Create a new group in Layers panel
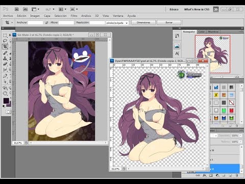 coord(224,175)
